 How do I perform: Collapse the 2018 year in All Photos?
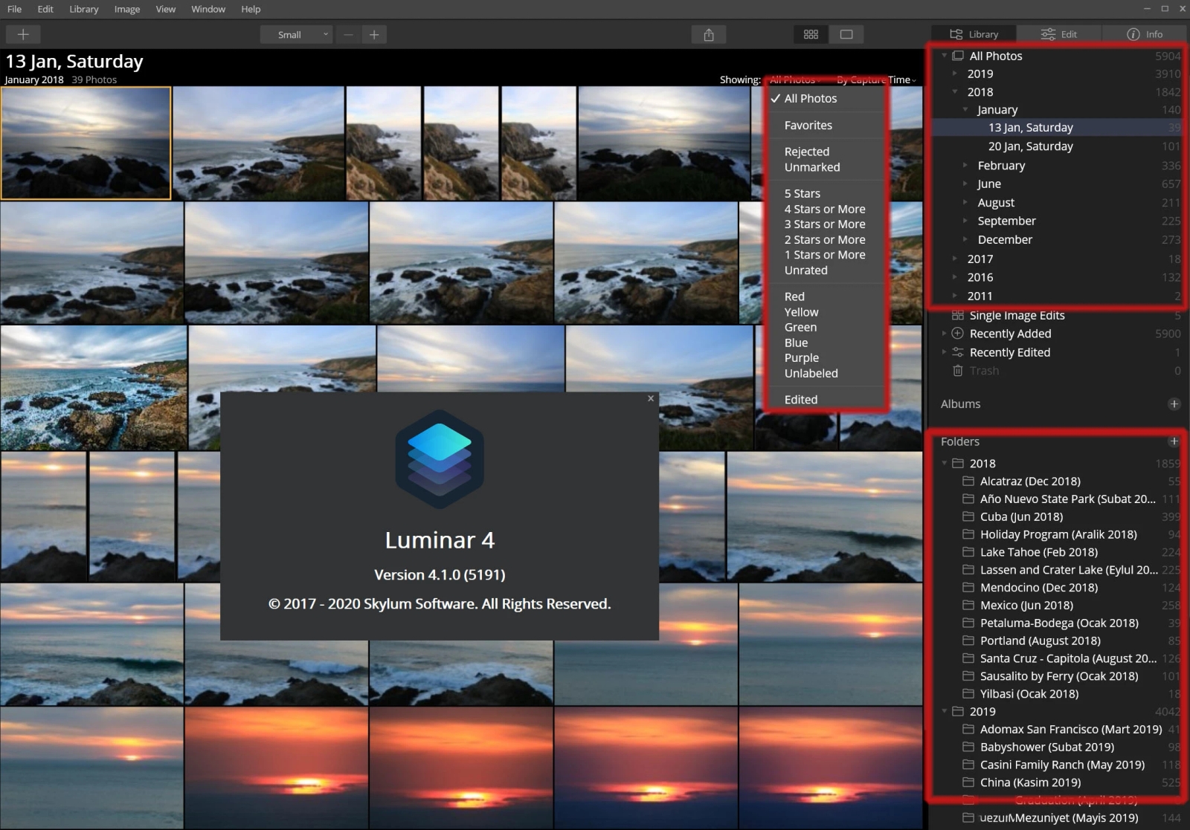[955, 92]
